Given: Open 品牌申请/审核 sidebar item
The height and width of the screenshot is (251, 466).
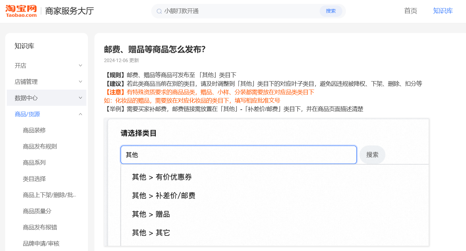Looking at the screenshot, I should (41, 244).
